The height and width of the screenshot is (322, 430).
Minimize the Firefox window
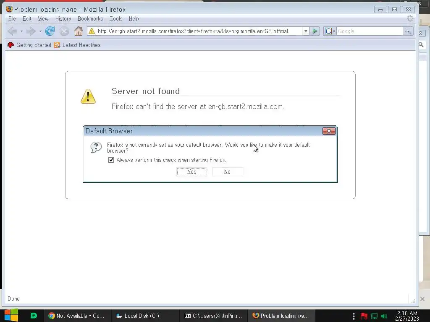380,10
